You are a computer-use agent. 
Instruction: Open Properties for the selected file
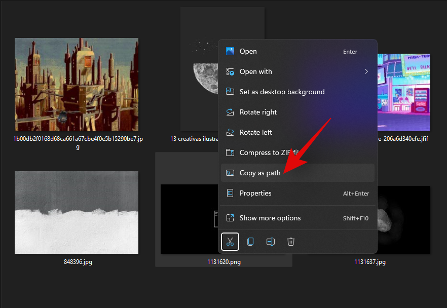point(255,193)
